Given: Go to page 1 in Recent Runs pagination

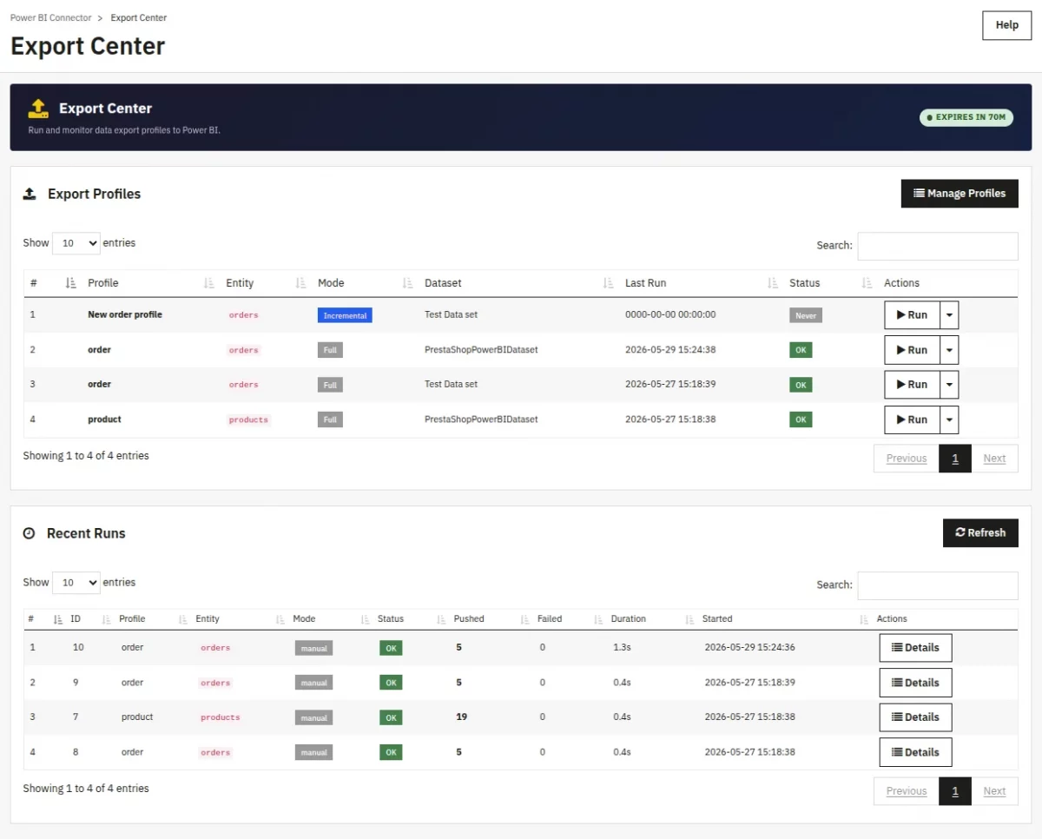Looking at the screenshot, I should click(x=955, y=791).
